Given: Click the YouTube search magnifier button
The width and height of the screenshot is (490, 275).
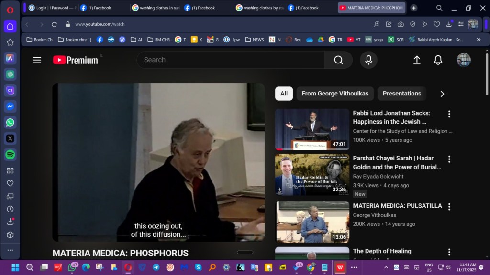Looking at the screenshot, I should pos(338,60).
